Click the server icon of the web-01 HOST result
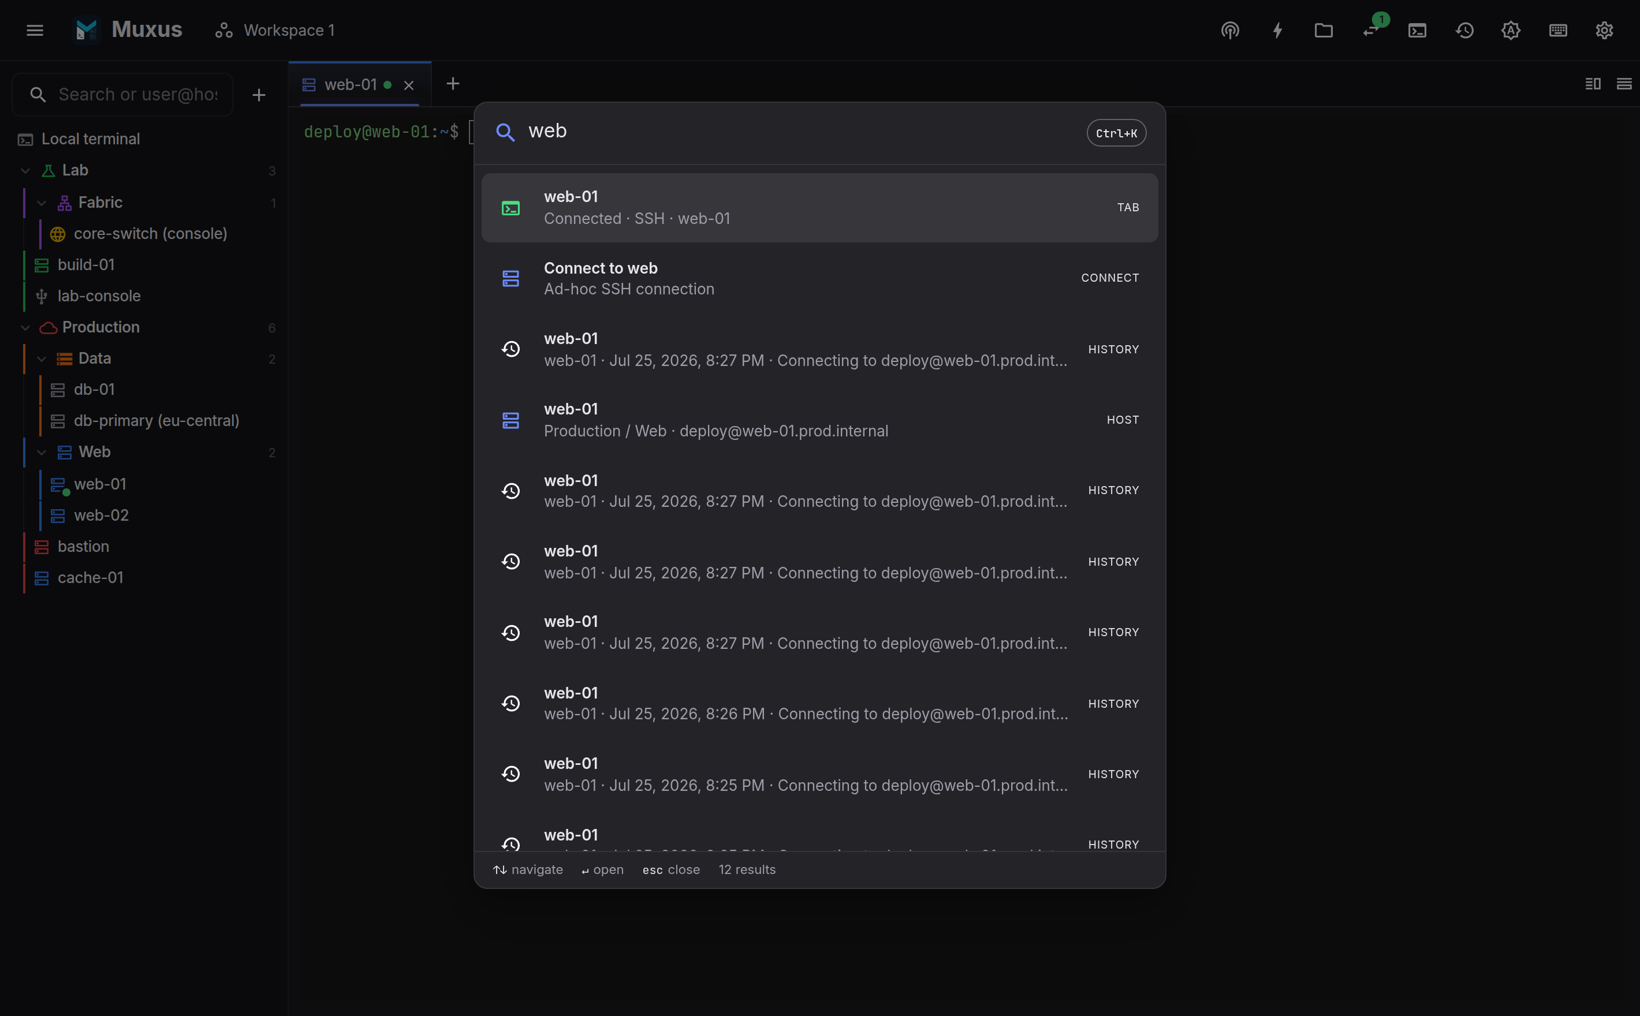 point(511,421)
